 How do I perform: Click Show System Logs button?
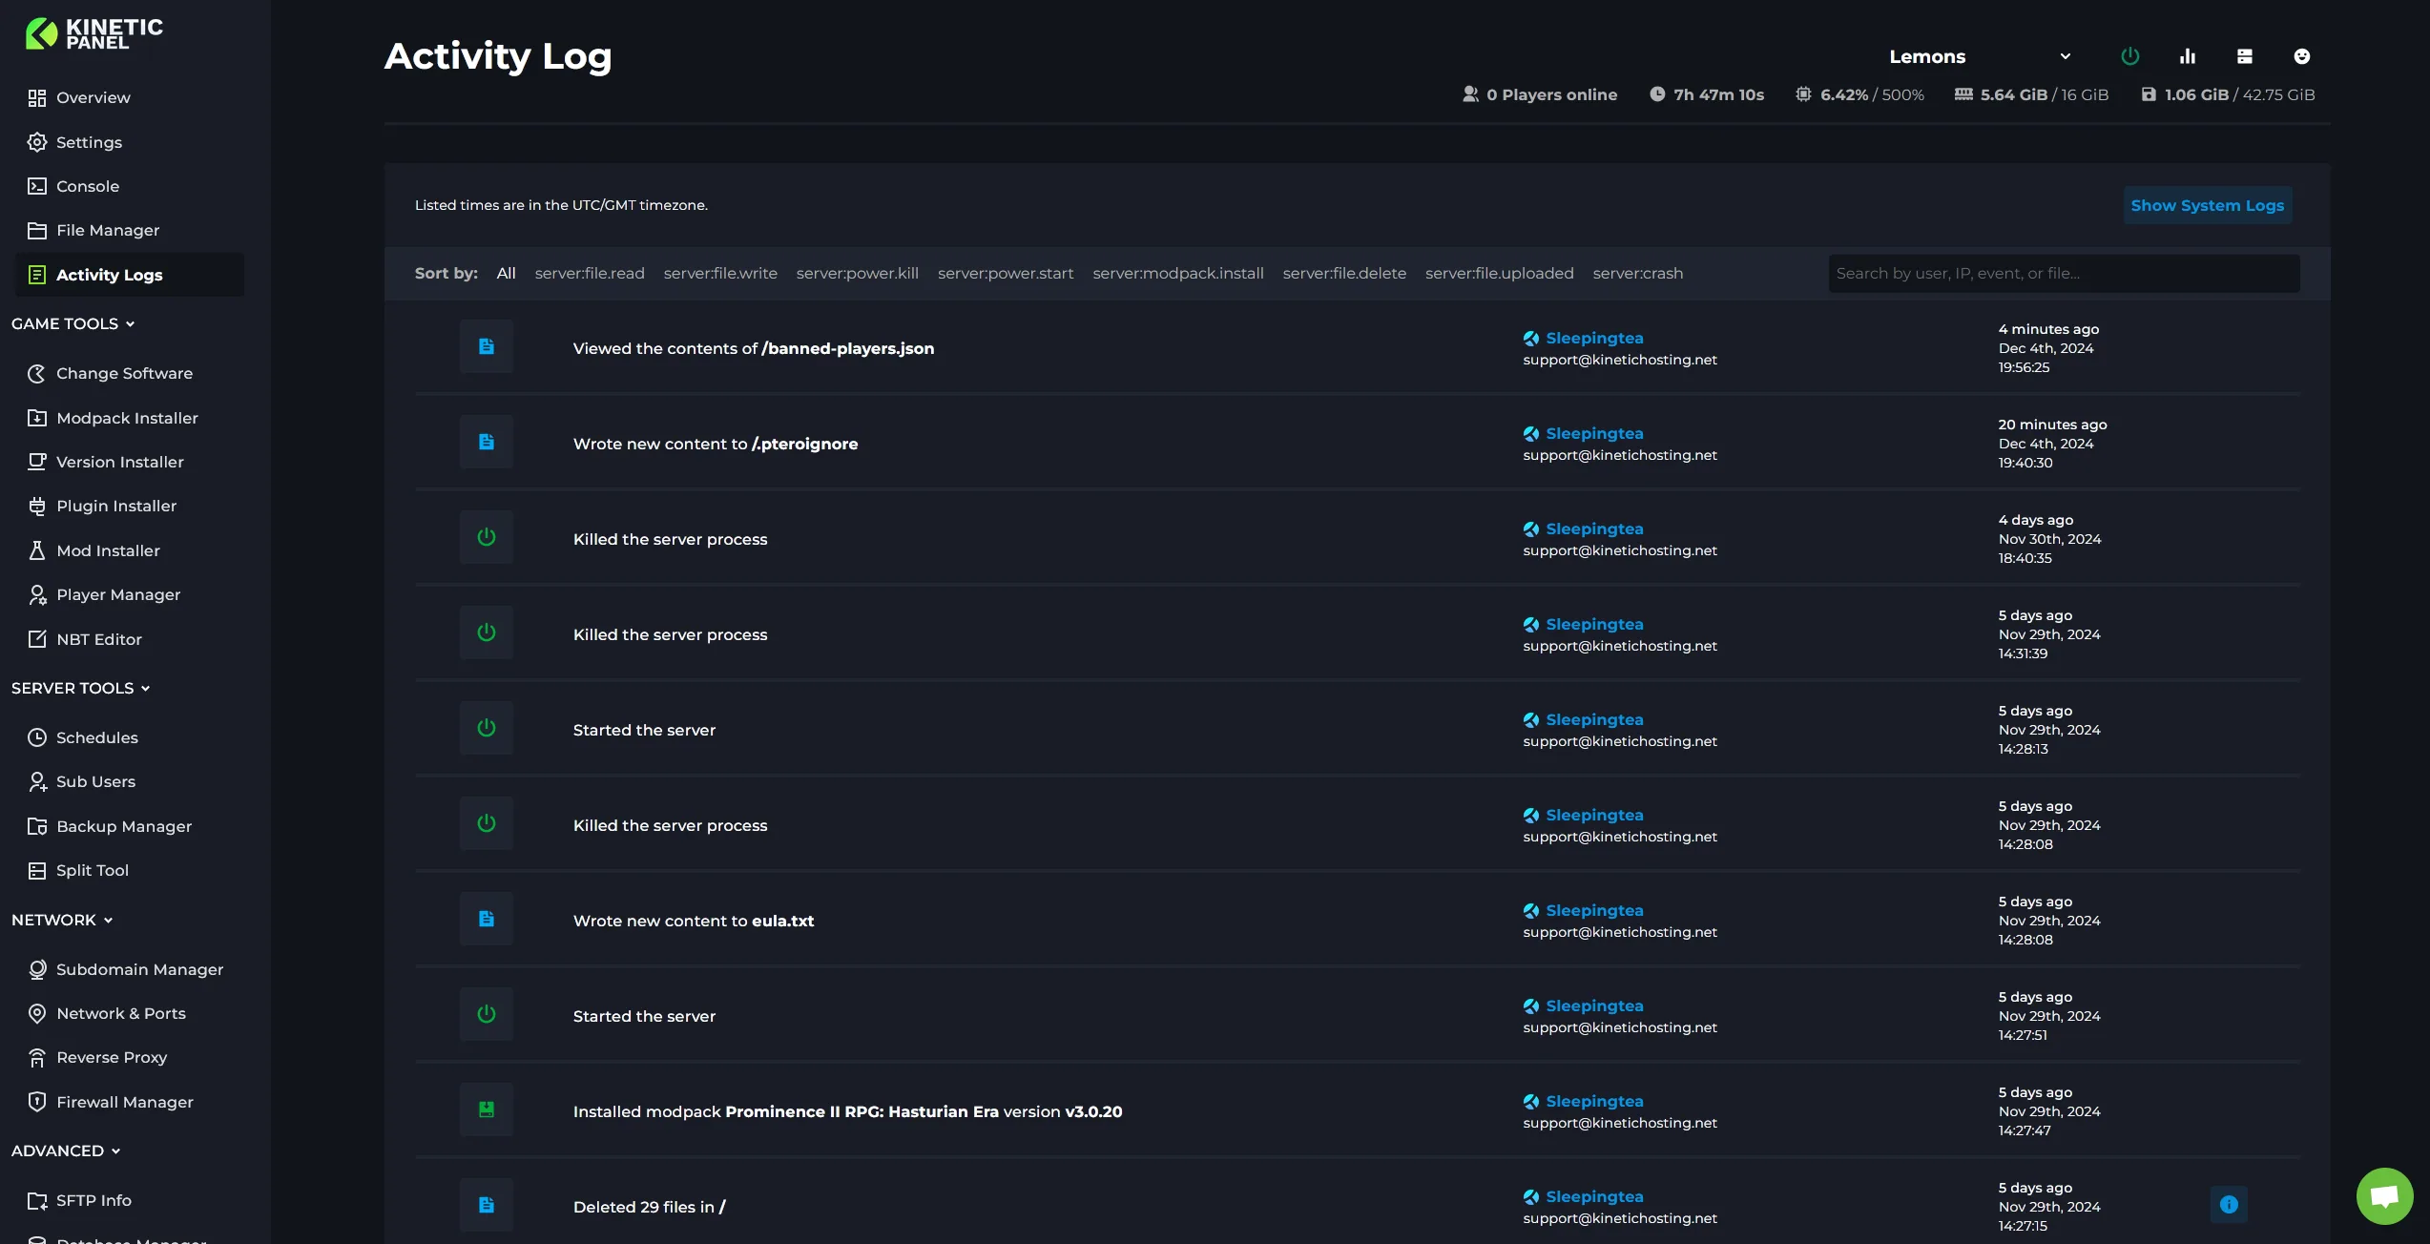[2207, 205]
